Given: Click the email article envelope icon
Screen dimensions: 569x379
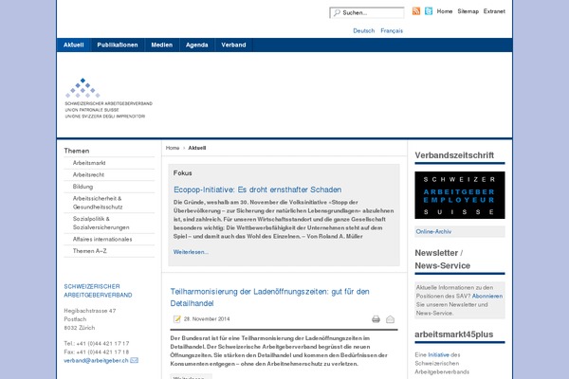Looking at the screenshot, I should 390,319.
